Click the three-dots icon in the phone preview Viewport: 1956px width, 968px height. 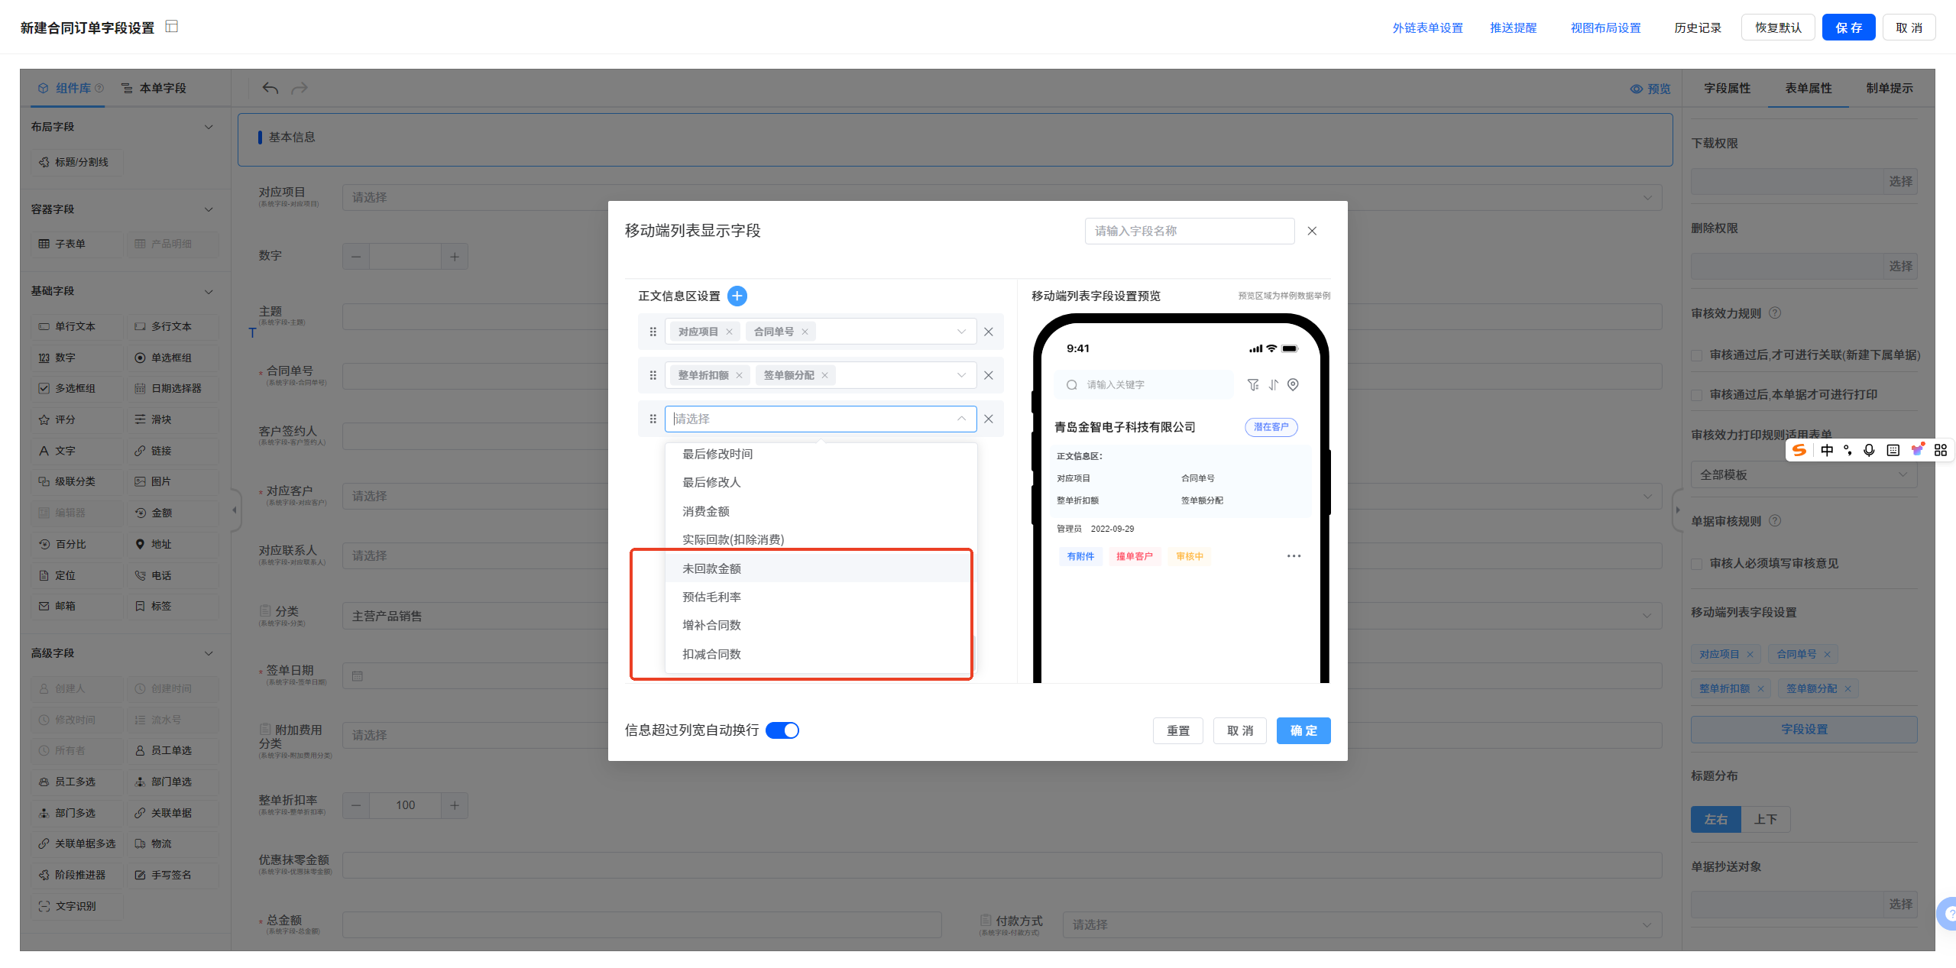pyautogui.click(x=1293, y=556)
